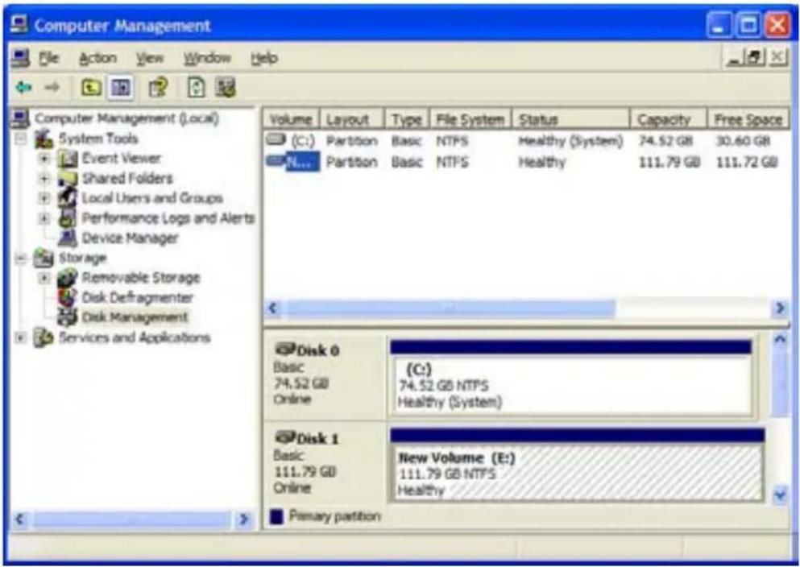The image size is (800, 567).
Task: Open the View menu
Action: [x=150, y=58]
